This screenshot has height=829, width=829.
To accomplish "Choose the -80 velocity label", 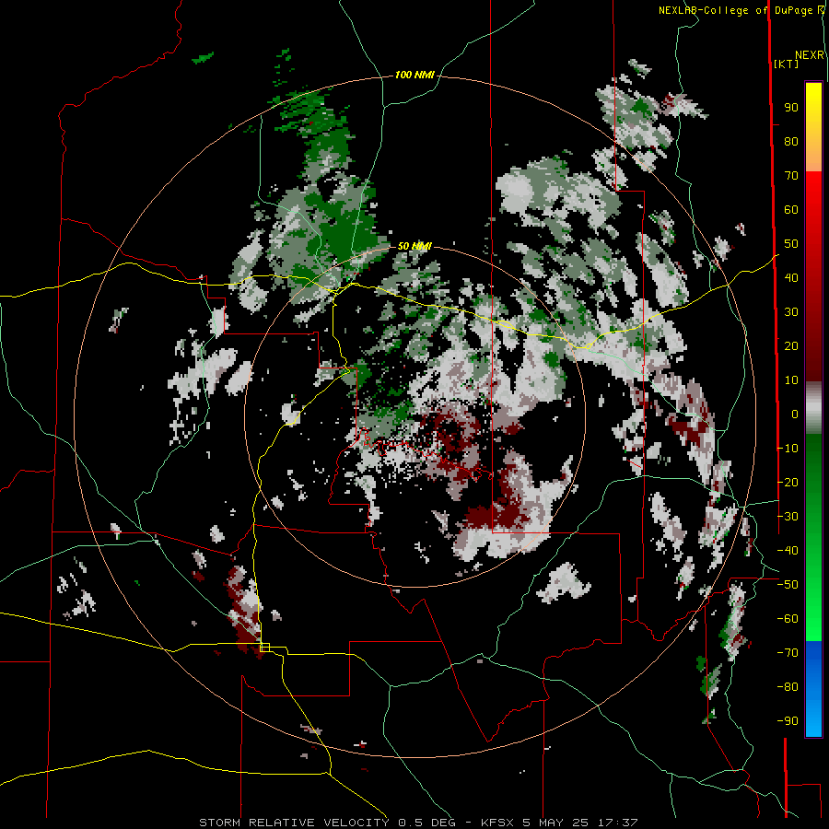I will click(x=788, y=687).
